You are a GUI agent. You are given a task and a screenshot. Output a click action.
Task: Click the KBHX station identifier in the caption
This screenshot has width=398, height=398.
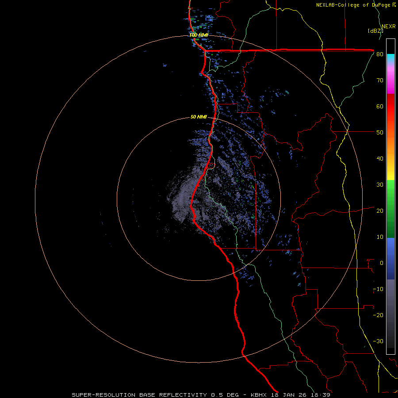[259, 395]
